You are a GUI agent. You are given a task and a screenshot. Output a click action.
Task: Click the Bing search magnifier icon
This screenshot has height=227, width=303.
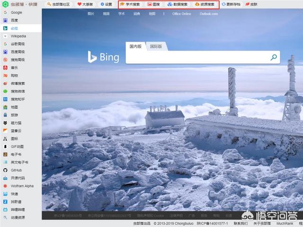click(x=273, y=57)
